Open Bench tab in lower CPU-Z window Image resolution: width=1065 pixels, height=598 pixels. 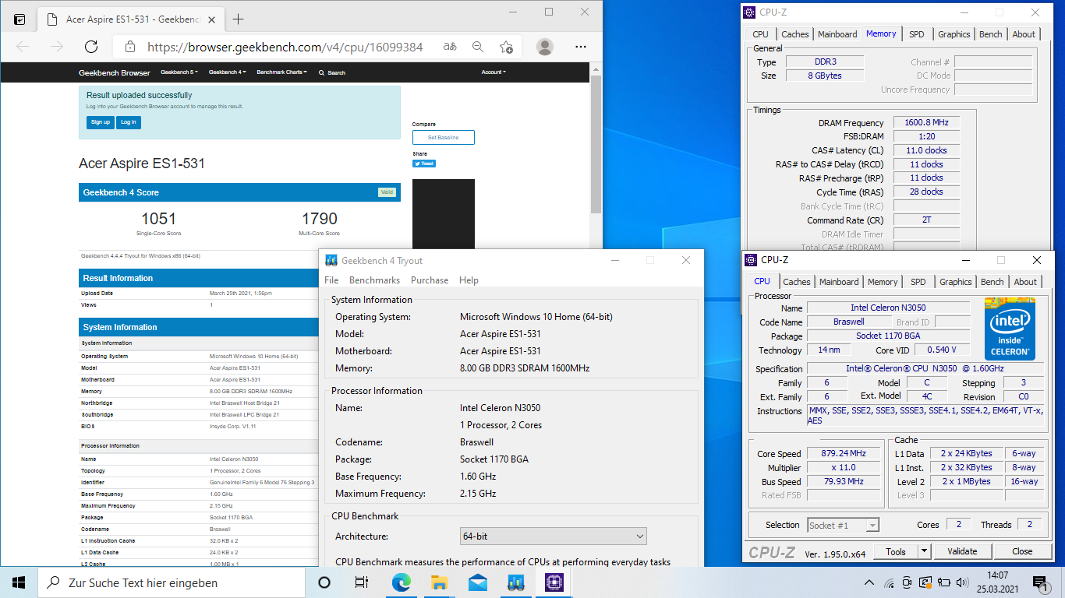(992, 282)
